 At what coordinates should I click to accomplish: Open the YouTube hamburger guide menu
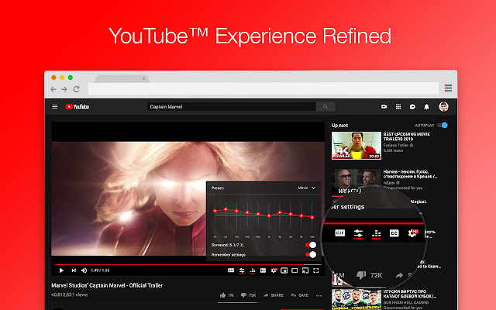coord(55,107)
